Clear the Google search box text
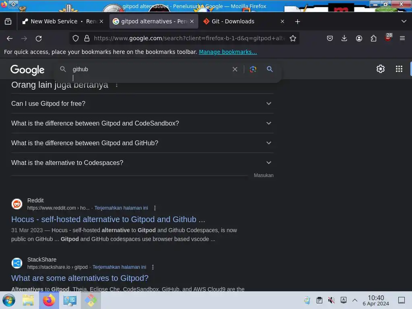This screenshot has width=412, height=309. point(235,69)
